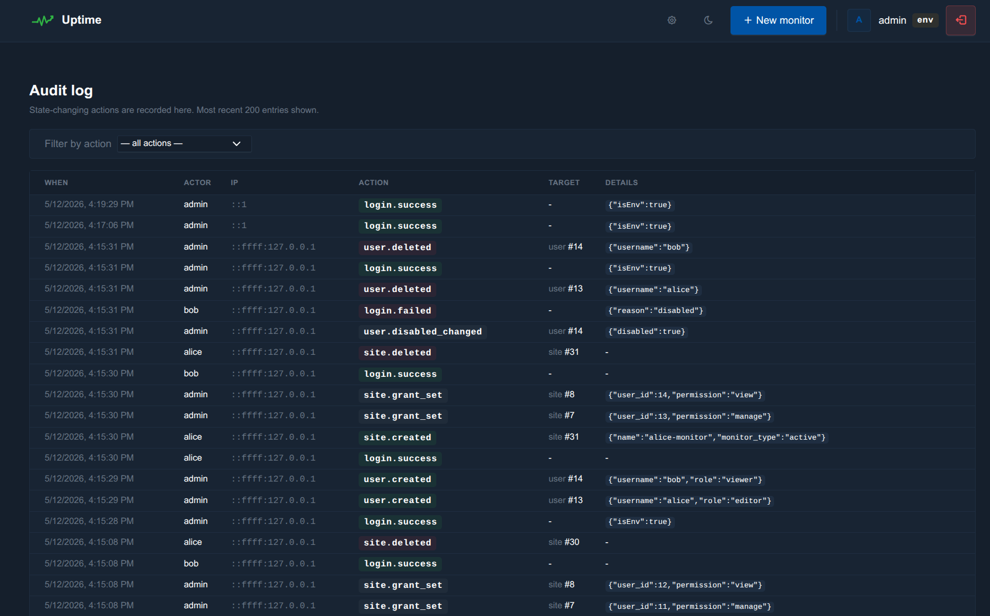Click the alice-monitor details JSON
The height and width of the screenshot is (616, 990).
(x=717, y=437)
